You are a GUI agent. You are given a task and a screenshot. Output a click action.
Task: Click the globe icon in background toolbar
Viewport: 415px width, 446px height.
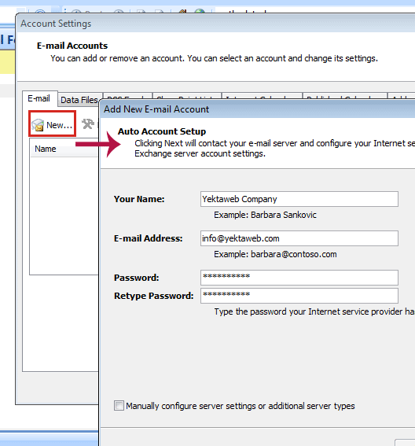(200, 11)
